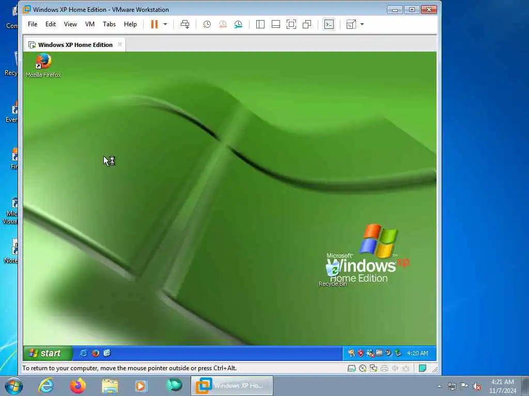Click the VMware Tools tray icon in XP
This screenshot has width=529, height=396.
(379, 353)
